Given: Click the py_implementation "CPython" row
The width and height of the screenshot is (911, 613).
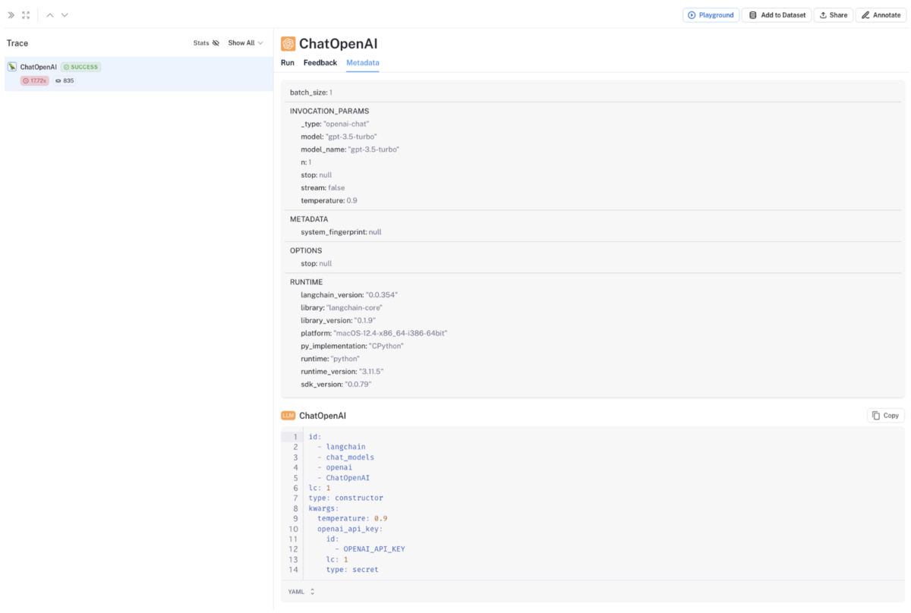Looking at the screenshot, I should (352, 346).
